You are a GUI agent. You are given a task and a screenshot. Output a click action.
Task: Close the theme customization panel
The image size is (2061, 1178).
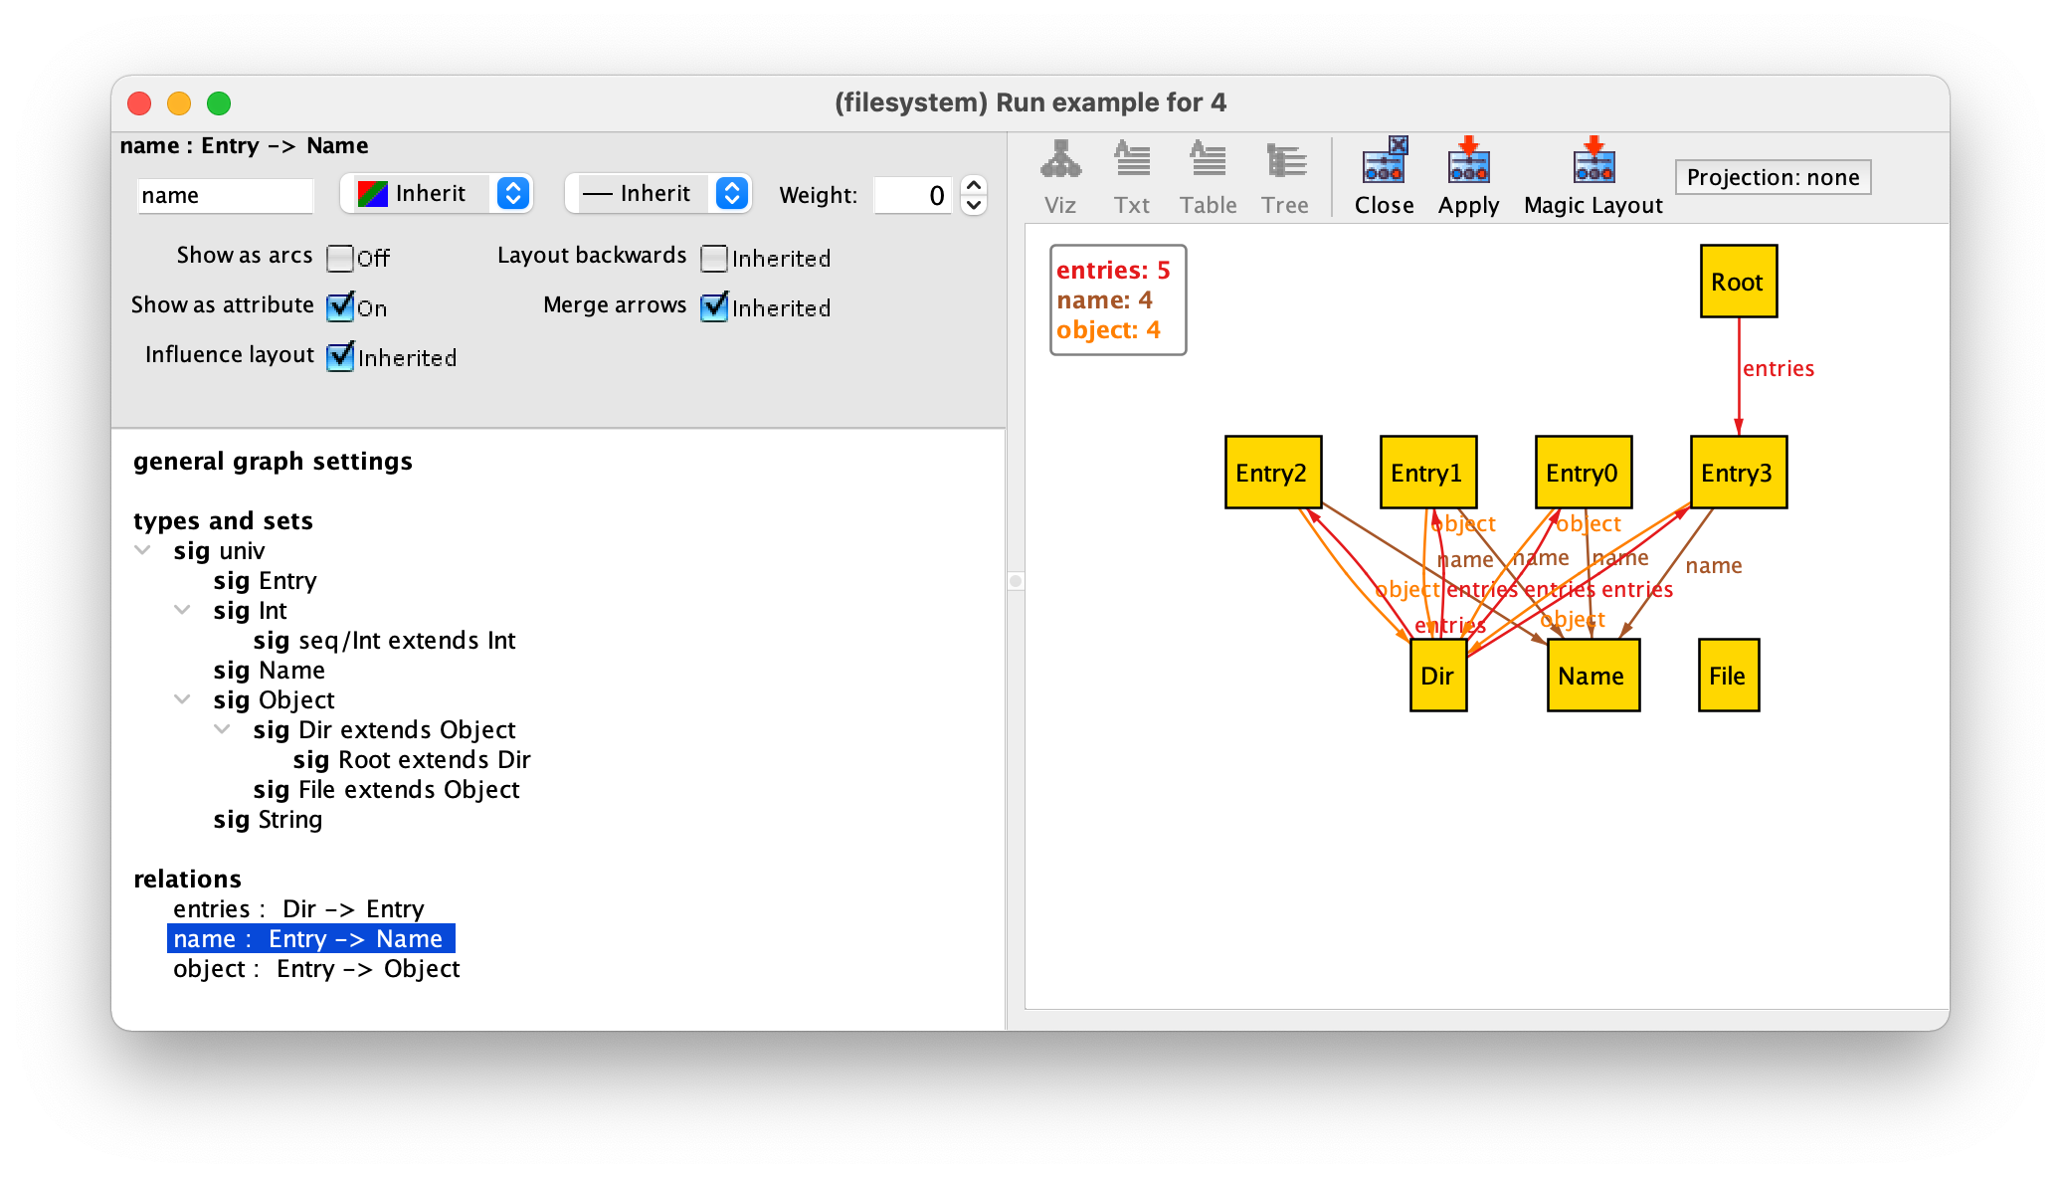click(x=1384, y=177)
